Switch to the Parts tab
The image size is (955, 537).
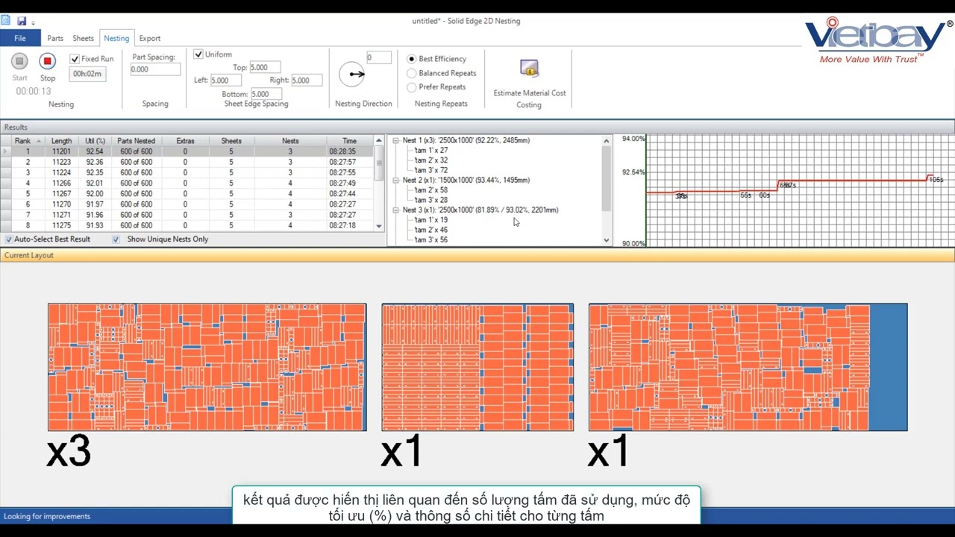coord(55,38)
